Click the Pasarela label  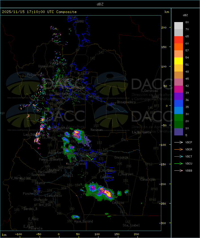click(x=35, y=228)
